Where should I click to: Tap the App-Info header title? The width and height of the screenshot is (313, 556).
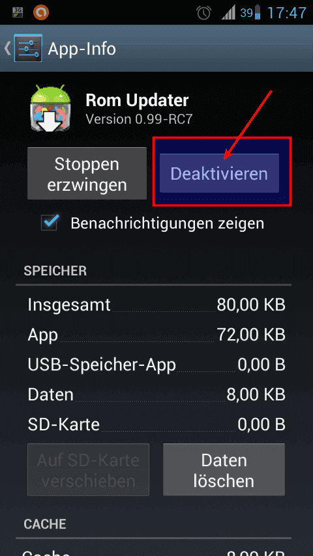(82, 49)
